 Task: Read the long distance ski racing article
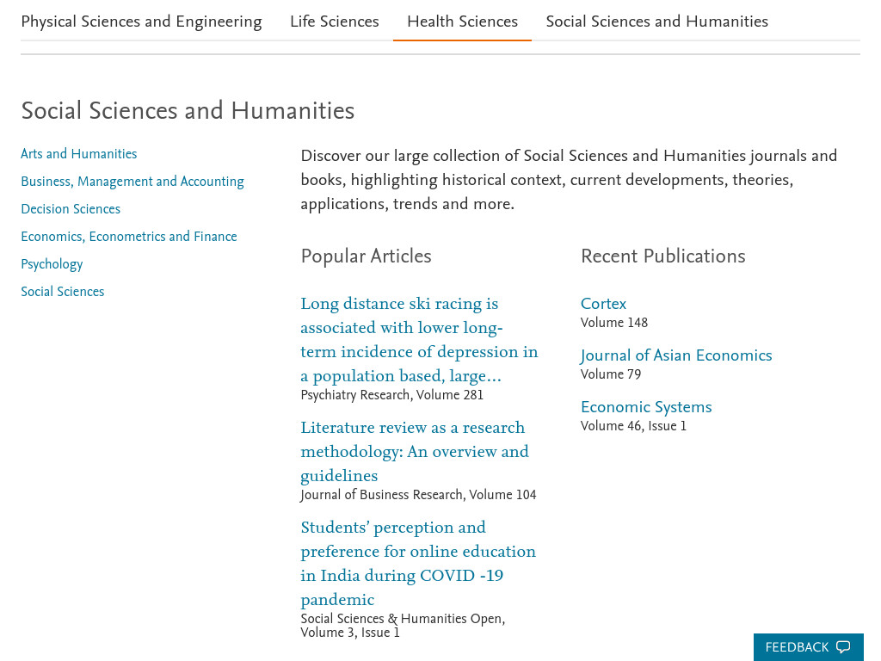(x=419, y=339)
